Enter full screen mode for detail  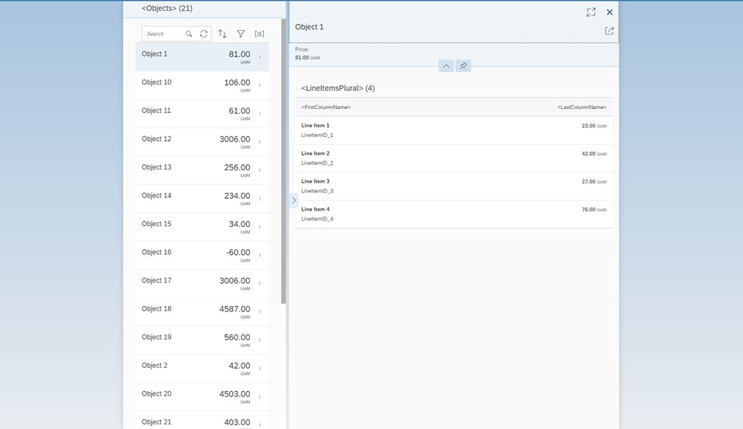tap(591, 12)
